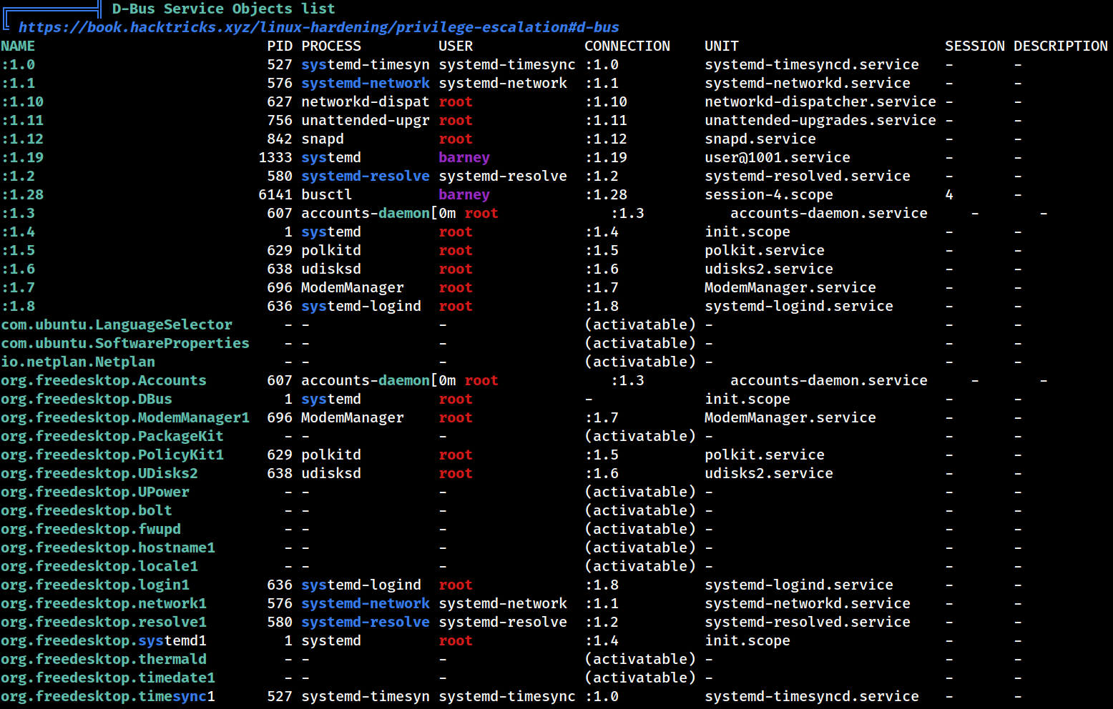Click the DESCRIPTION column header
The height and width of the screenshot is (709, 1113).
1061,46
